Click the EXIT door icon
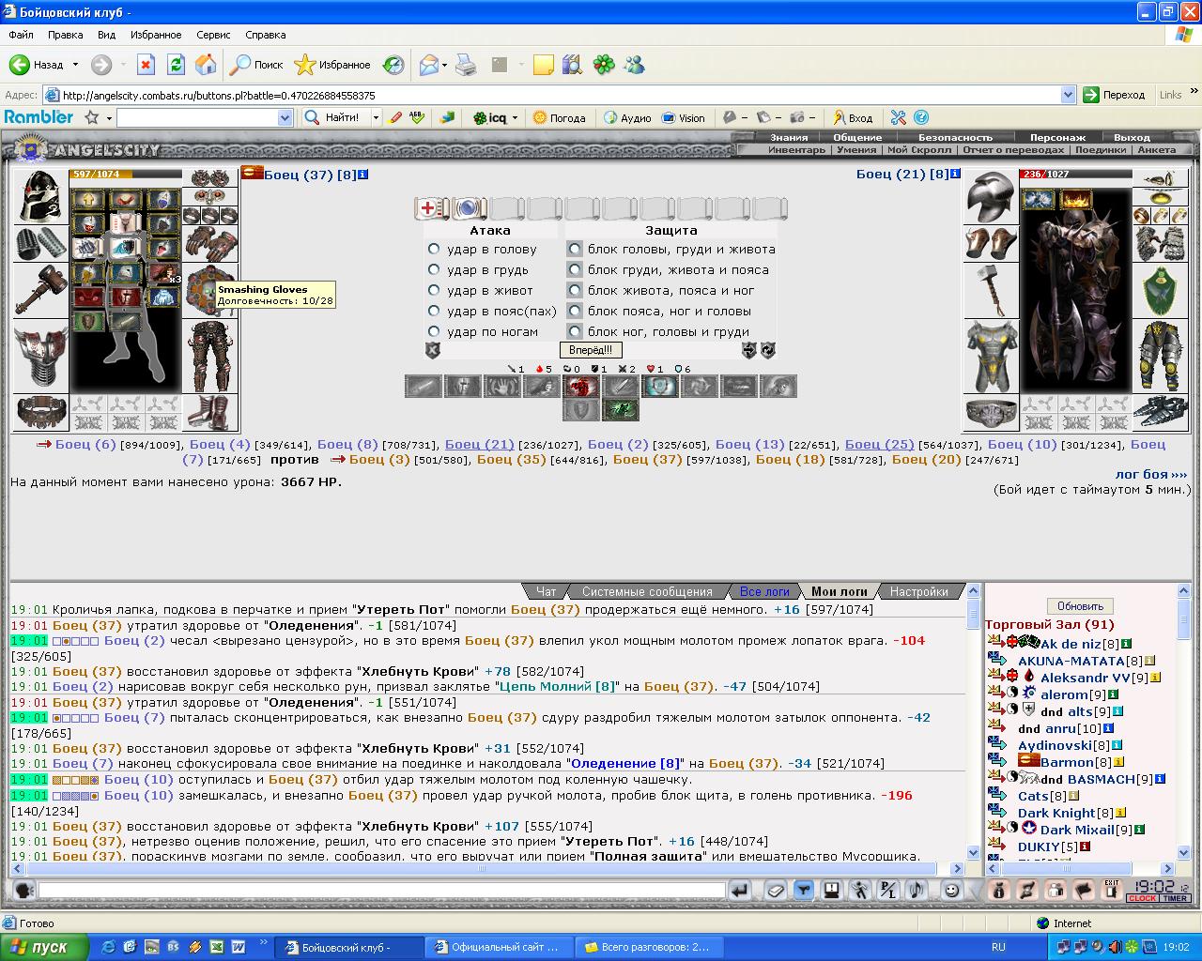The image size is (1202, 961). coord(1113,891)
